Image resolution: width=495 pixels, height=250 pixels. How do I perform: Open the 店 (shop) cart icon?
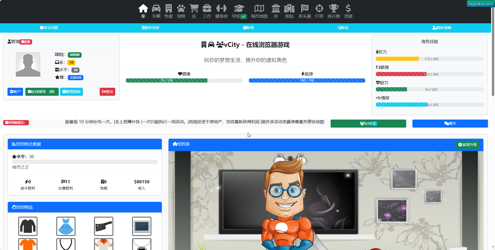click(194, 11)
